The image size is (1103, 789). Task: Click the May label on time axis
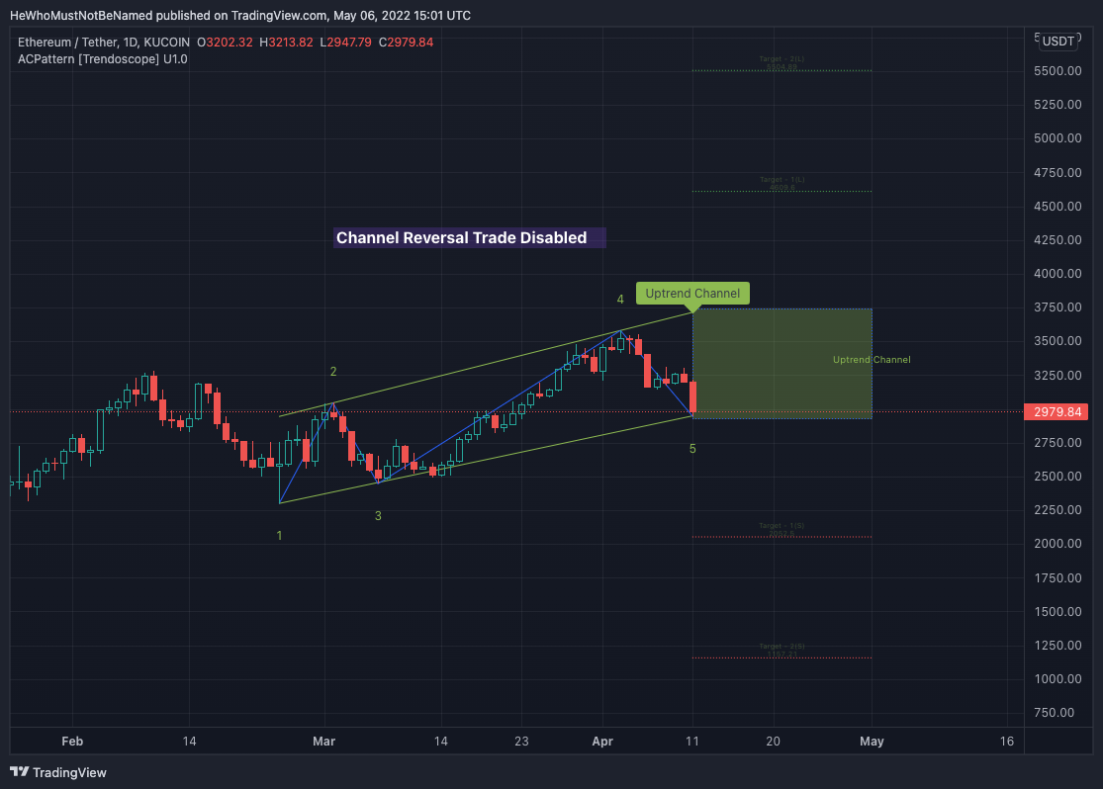coord(872,742)
